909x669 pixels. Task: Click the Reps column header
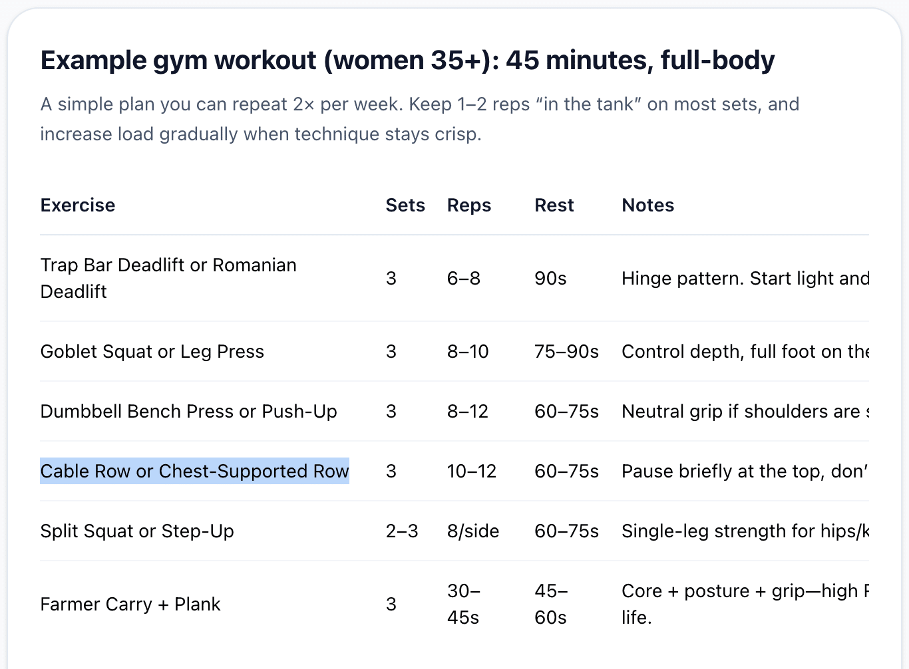pyautogui.click(x=469, y=205)
